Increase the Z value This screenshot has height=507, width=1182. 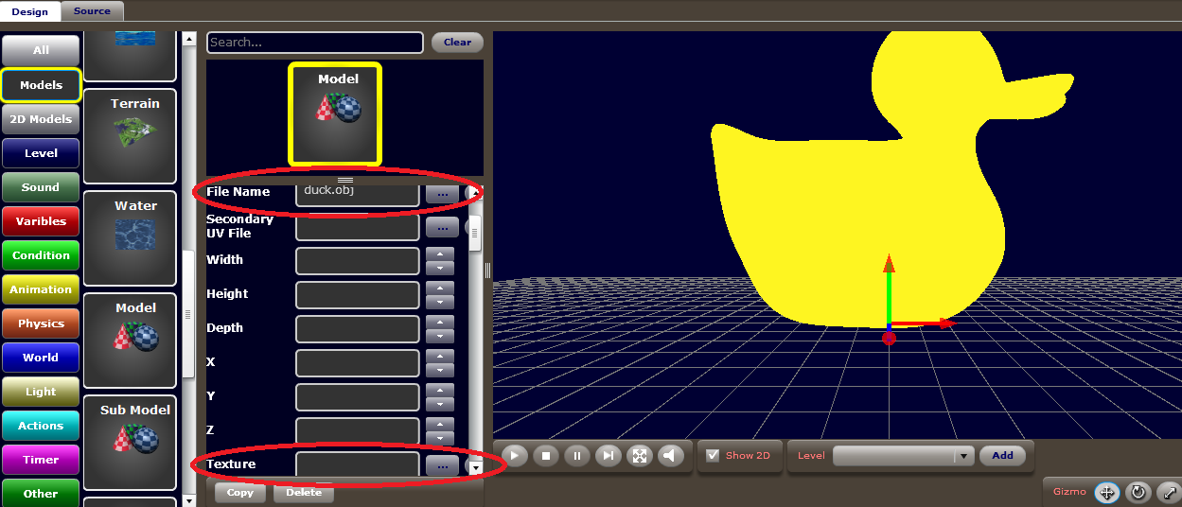[440, 425]
